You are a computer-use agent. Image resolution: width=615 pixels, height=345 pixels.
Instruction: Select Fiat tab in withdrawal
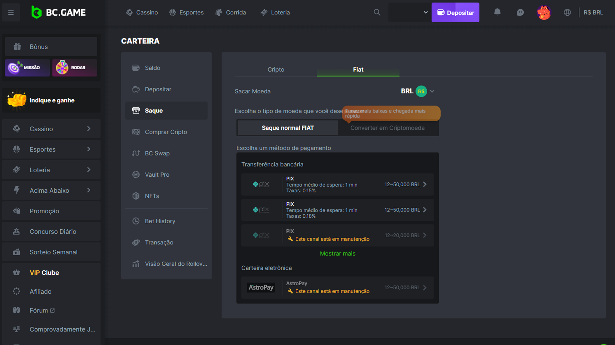click(358, 69)
